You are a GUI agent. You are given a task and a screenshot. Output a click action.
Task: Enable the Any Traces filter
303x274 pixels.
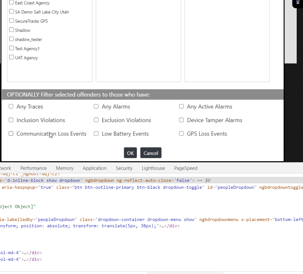[x=11, y=106]
